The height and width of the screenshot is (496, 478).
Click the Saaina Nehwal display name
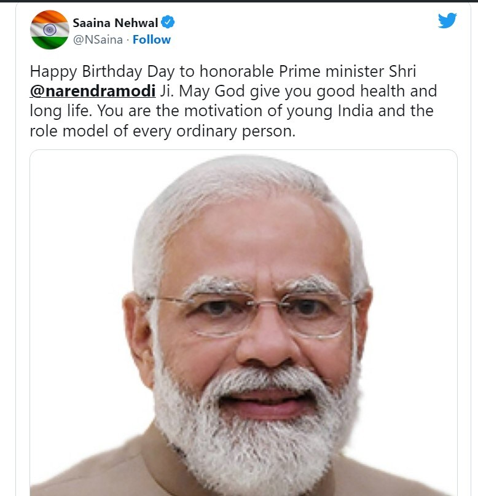point(115,23)
